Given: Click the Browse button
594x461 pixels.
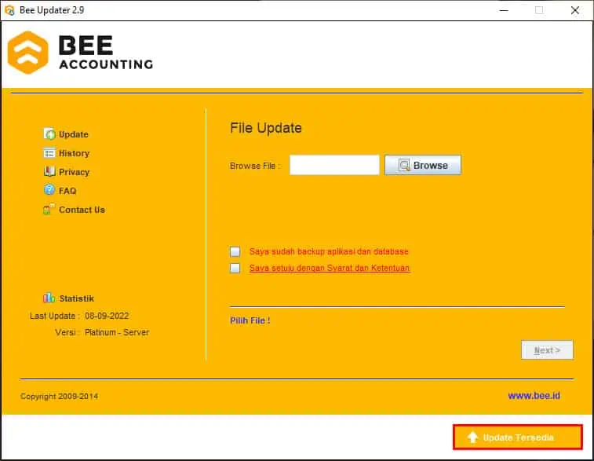Looking at the screenshot, I should (x=423, y=165).
